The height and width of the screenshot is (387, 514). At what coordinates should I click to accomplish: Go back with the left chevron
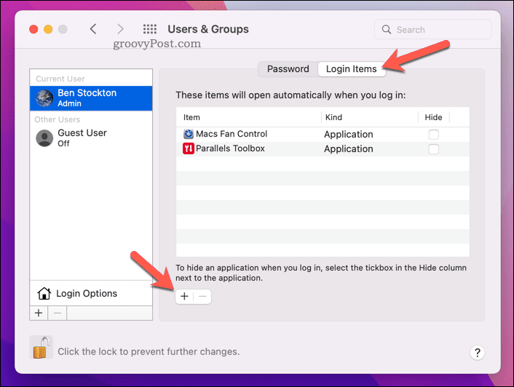coord(93,30)
